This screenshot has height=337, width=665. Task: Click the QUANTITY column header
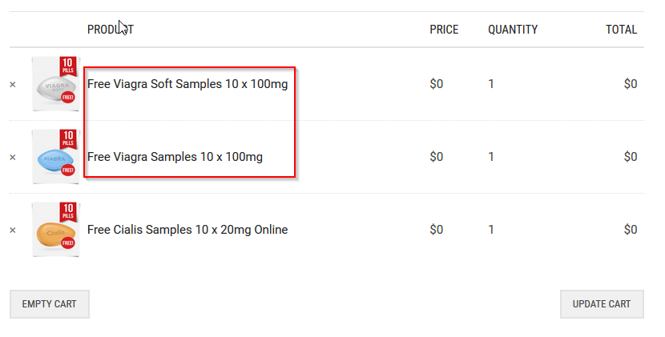click(x=513, y=30)
